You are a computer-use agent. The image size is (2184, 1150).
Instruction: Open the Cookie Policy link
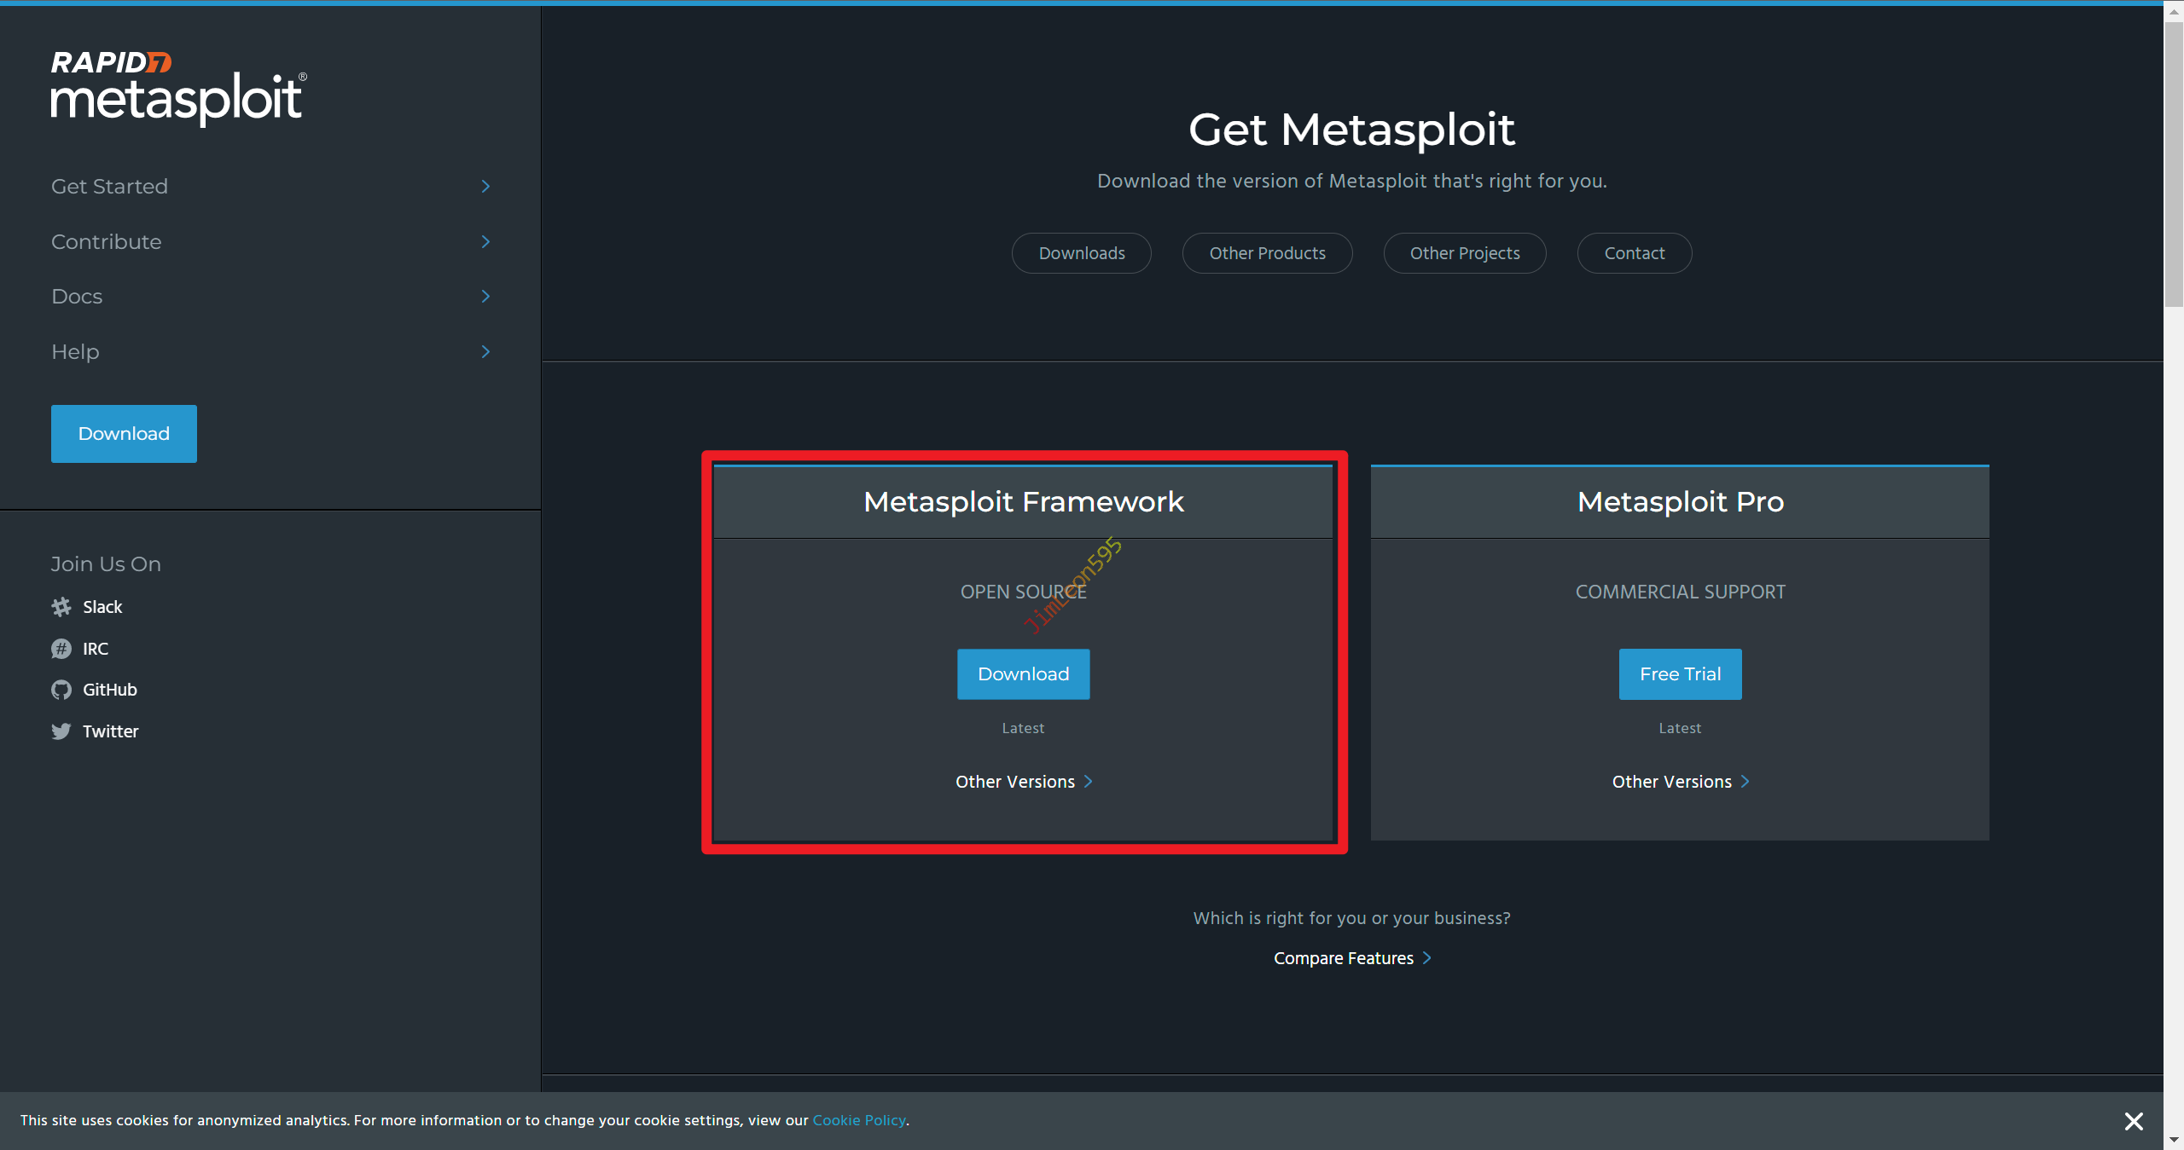(858, 1120)
